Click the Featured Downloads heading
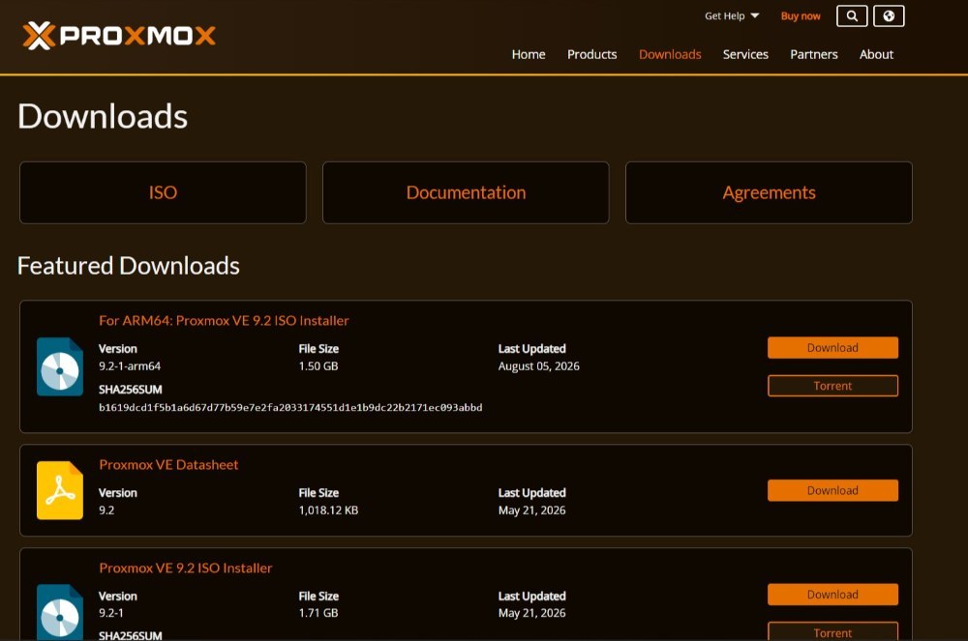968x641 pixels. coord(129,266)
